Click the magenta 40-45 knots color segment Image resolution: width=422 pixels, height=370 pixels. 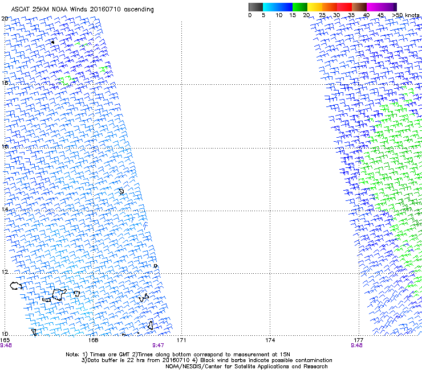point(374,7)
